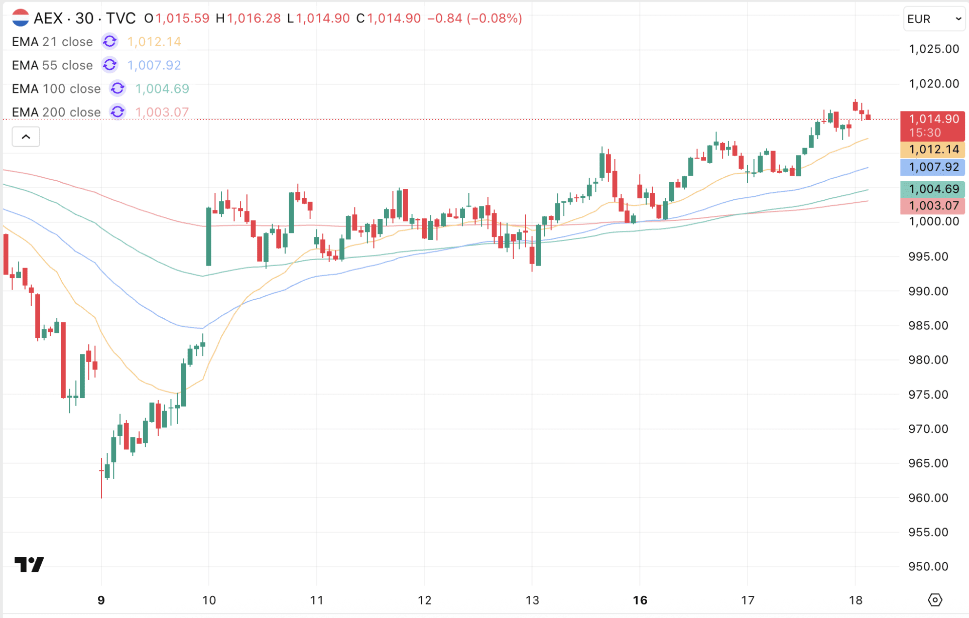Click the orange 1,012.14 price axis tag
969x618 pixels.
(933, 150)
